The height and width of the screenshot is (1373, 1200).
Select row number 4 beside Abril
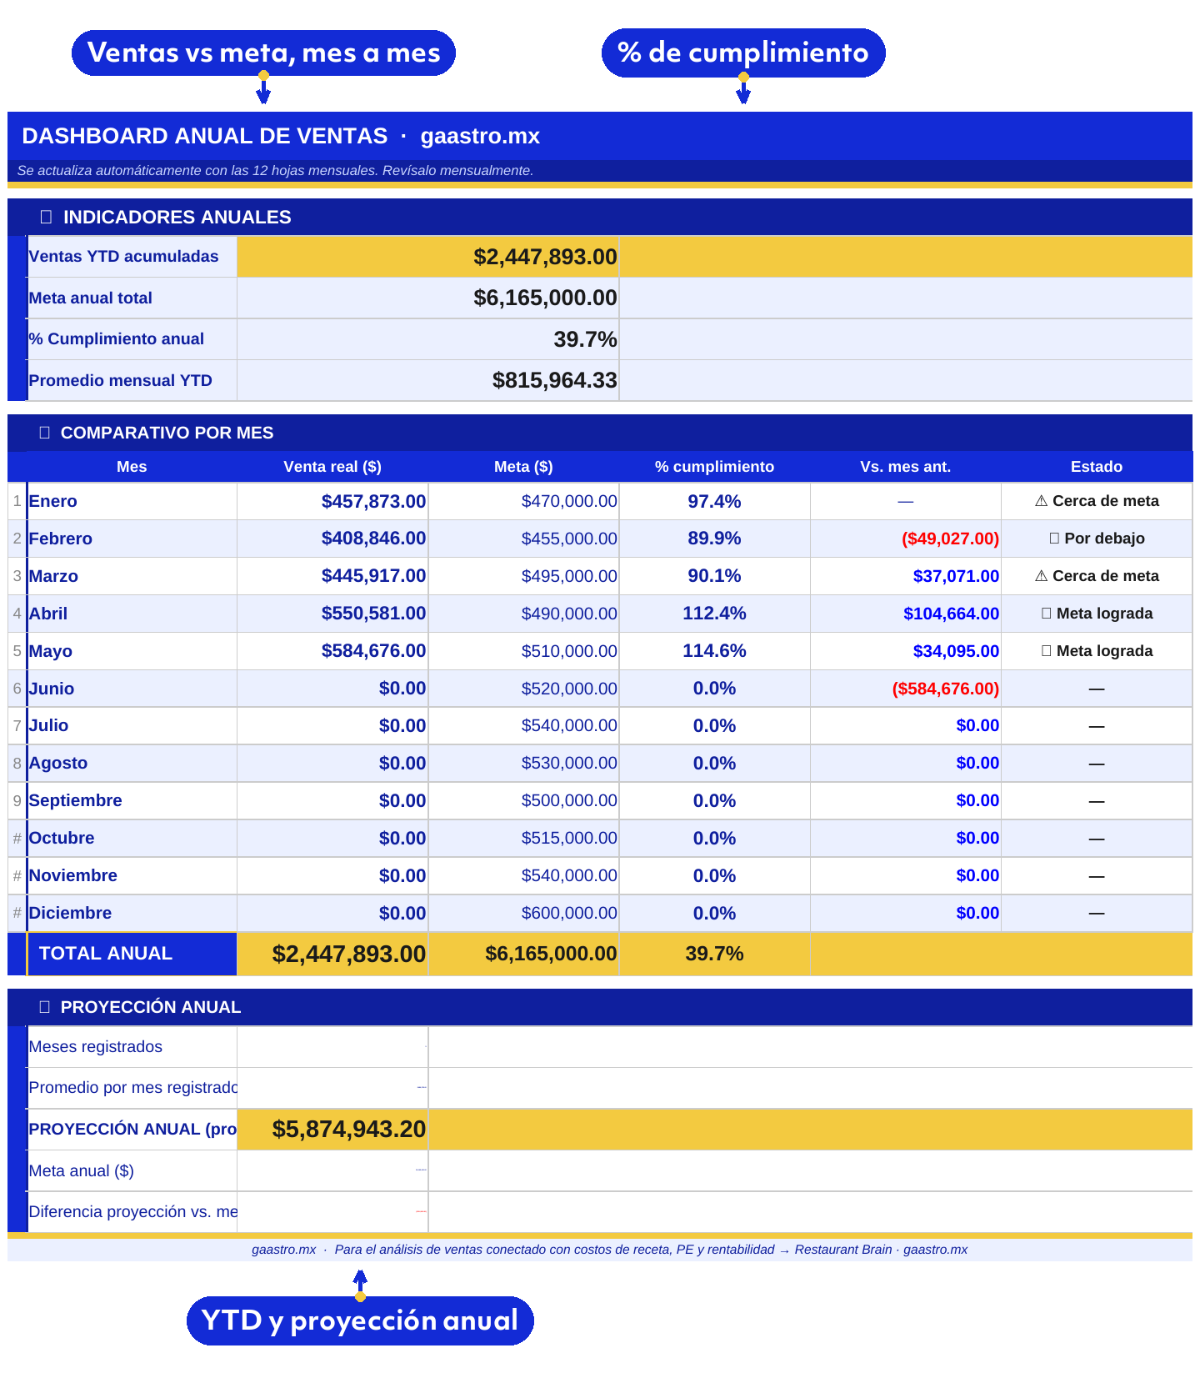pyautogui.click(x=17, y=614)
